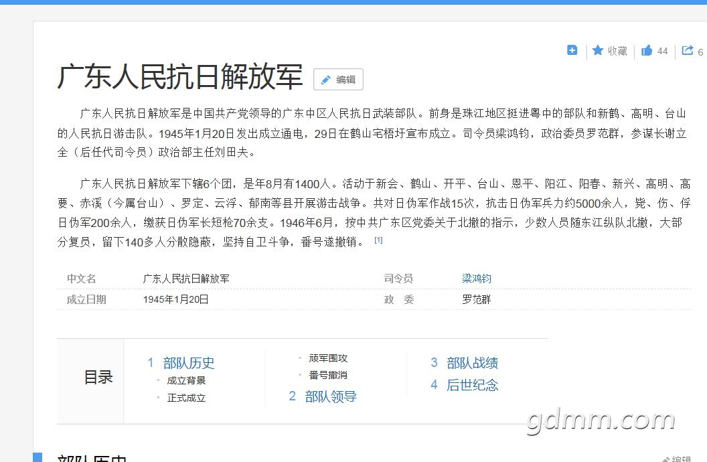Screen dimensions: 707x462
Task: Click the pencil icon beside the title
Action: [x=326, y=80]
